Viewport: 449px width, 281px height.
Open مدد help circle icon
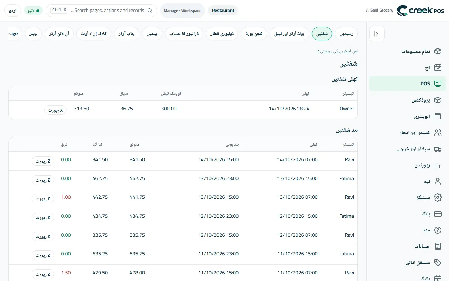click(437, 230)
